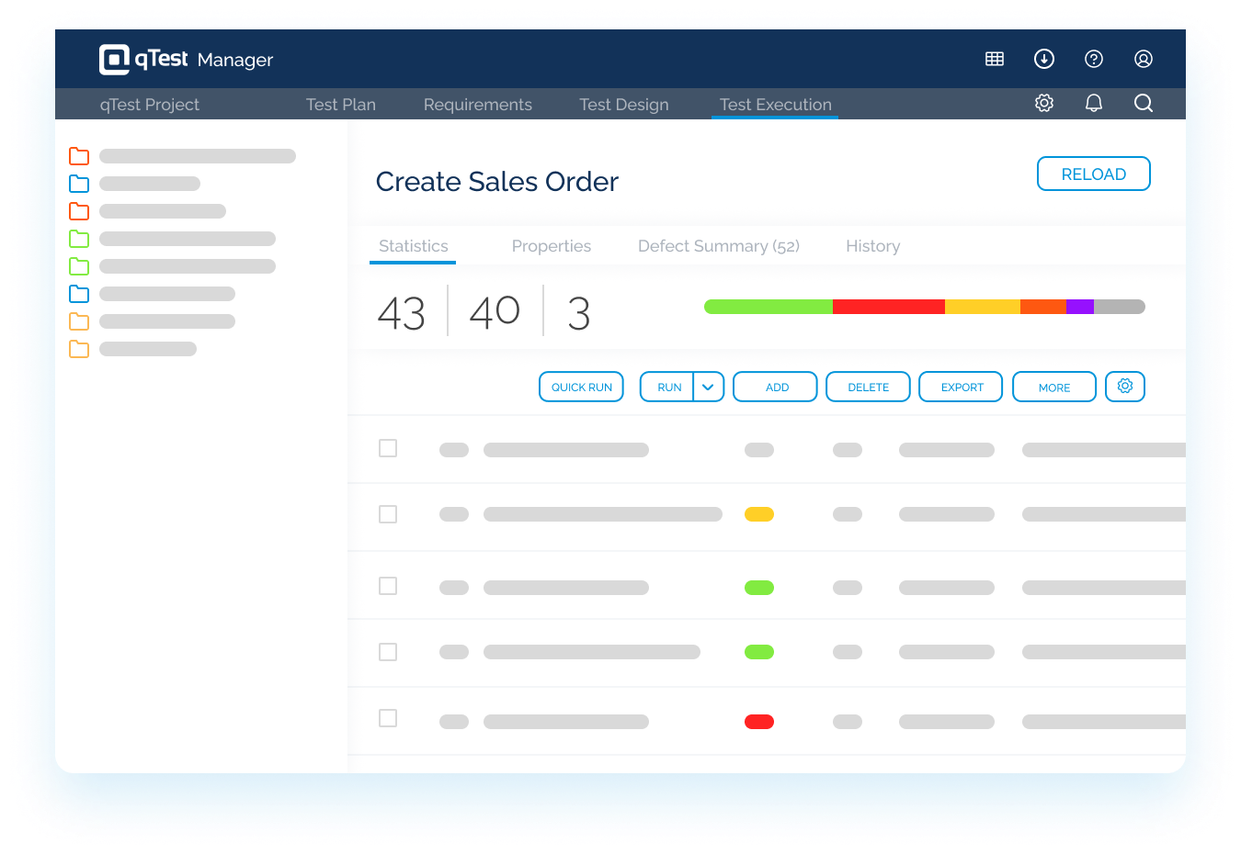Check the checkbox on the red-status row
1241x854 pixels.
coord(387,720)
